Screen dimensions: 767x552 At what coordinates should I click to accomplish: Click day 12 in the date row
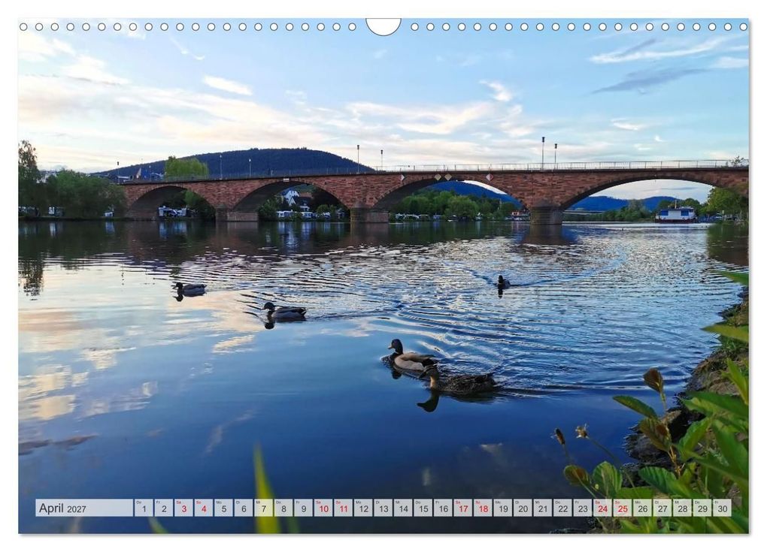pos(363,508)
